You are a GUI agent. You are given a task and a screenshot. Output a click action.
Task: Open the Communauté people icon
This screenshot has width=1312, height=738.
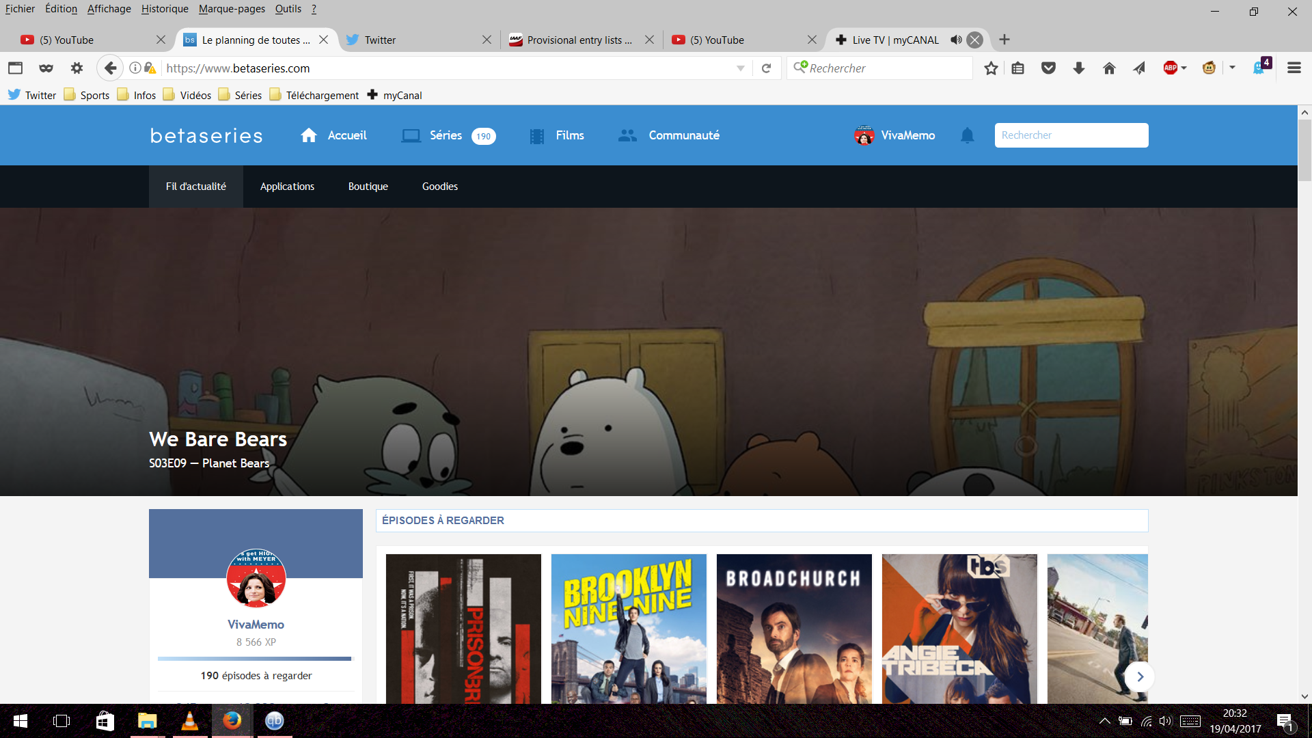pyautogui.click(x=627, y=135)
